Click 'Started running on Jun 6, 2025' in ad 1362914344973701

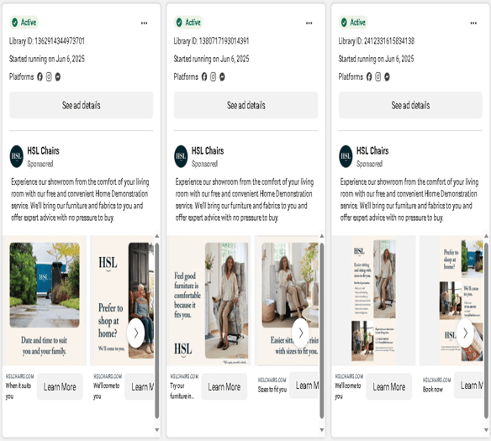pos(47,59)
